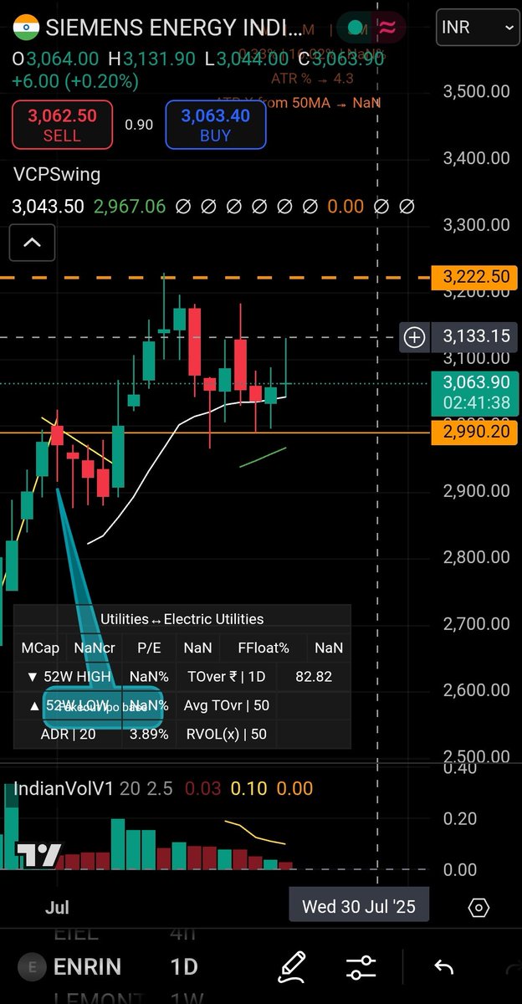Click the 3.89% ADR value cell

tap(149, 734)
